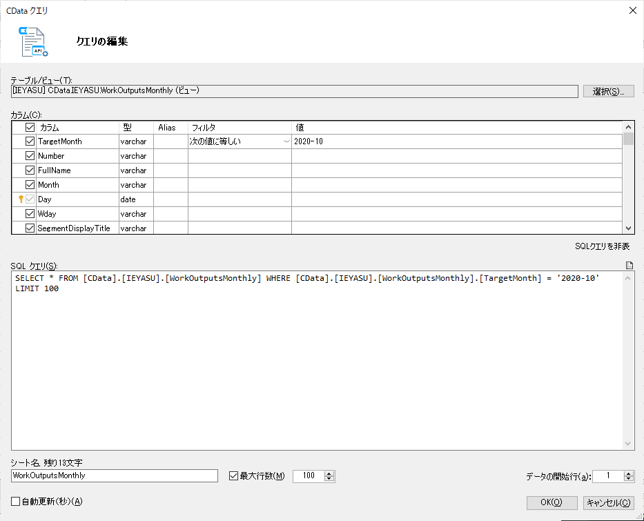Select the TargetMonth column name cell
Viewport: 644px width, 521px height.
point(77,141)
